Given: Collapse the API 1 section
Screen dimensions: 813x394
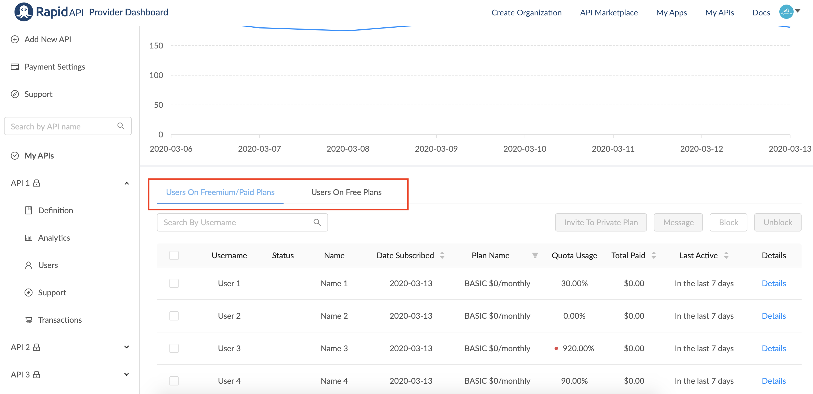Looking at the screenshot, I should click(x=127, y=183).
